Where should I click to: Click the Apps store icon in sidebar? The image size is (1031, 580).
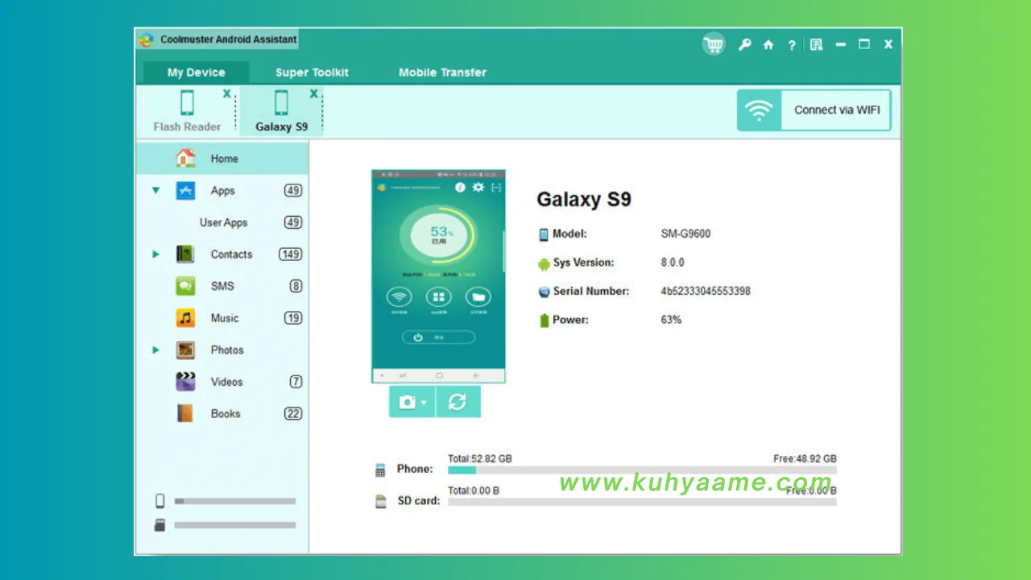[x=185, y=191]
